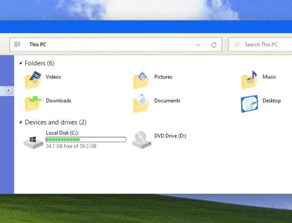Open the Pictures folder icon
This screenshot has height=223, width=292.
141,80
